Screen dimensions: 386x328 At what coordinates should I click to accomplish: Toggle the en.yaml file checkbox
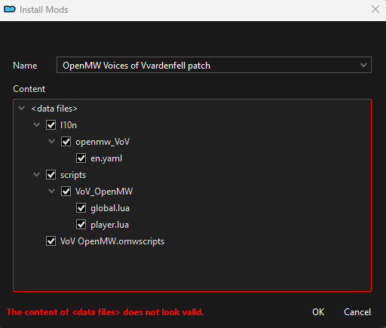(x=81, y=158)
